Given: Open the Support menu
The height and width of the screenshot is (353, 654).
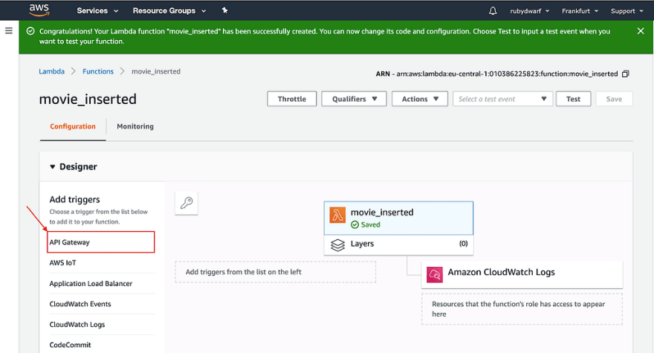Looking at the screenshot, I should point(627,11).
